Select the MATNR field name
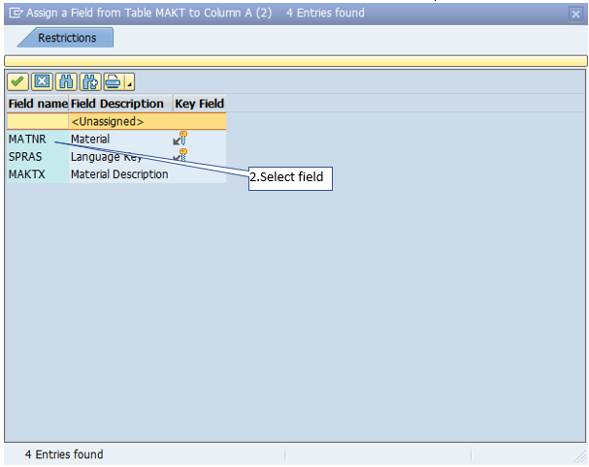 tap(27, 140)
